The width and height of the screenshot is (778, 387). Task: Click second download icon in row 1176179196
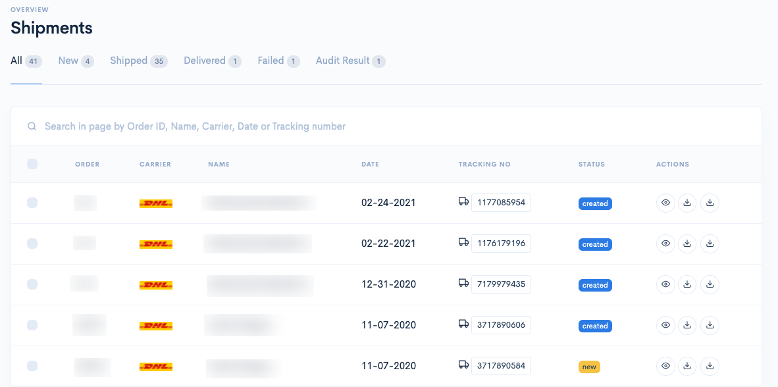[710, 244]
